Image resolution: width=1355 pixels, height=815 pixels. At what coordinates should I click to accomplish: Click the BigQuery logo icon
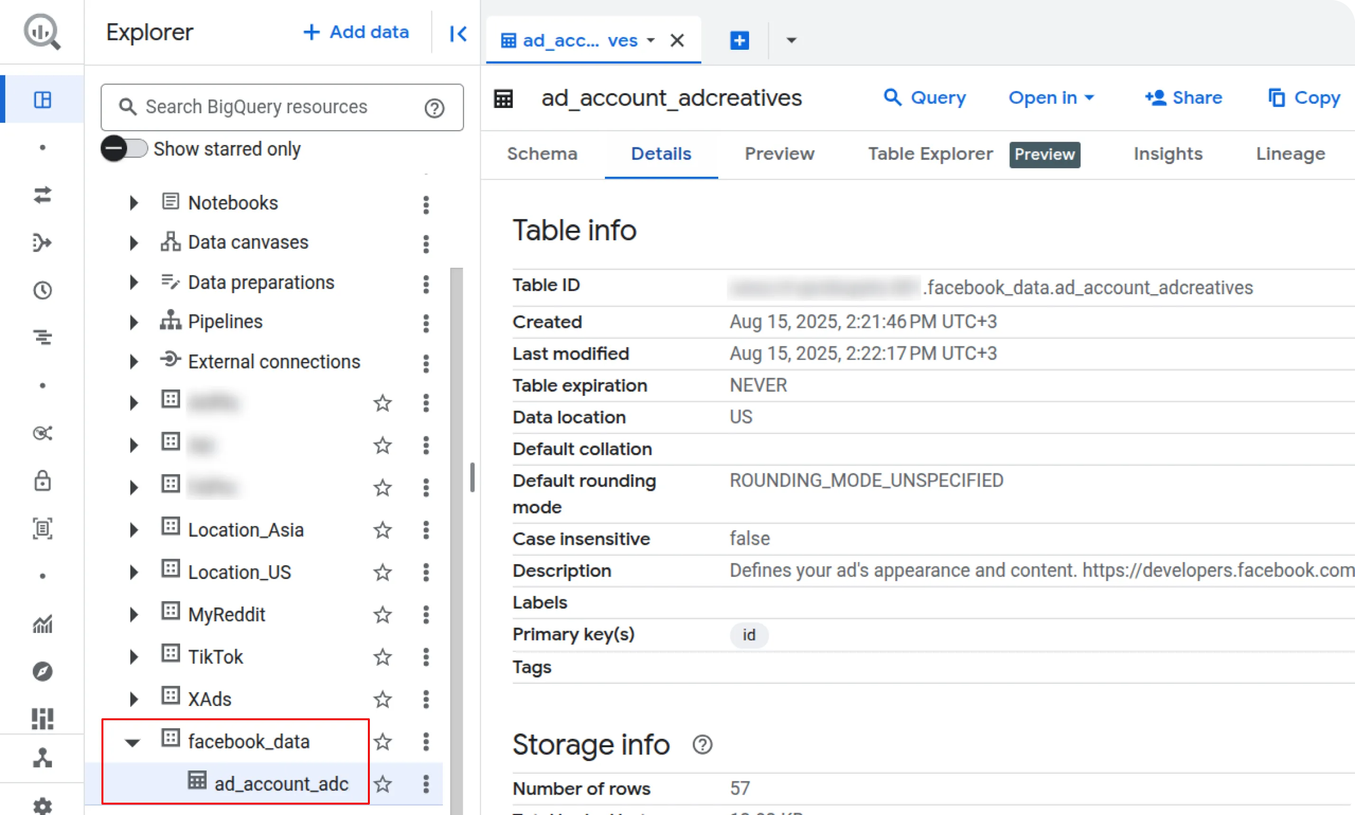[42, 32]
